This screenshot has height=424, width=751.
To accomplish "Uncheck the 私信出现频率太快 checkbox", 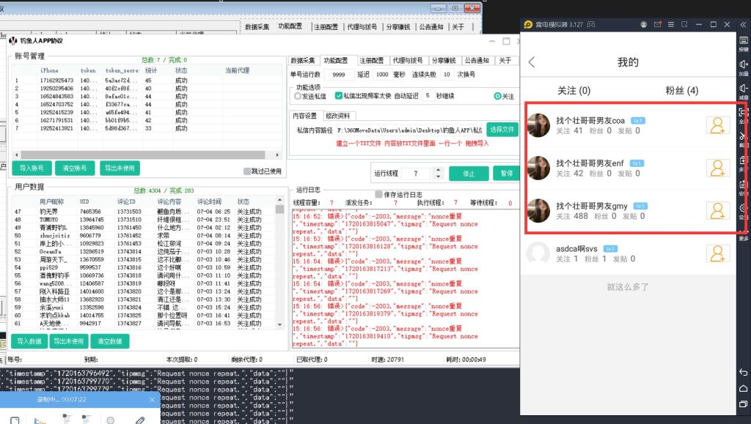I will point(339,96).
